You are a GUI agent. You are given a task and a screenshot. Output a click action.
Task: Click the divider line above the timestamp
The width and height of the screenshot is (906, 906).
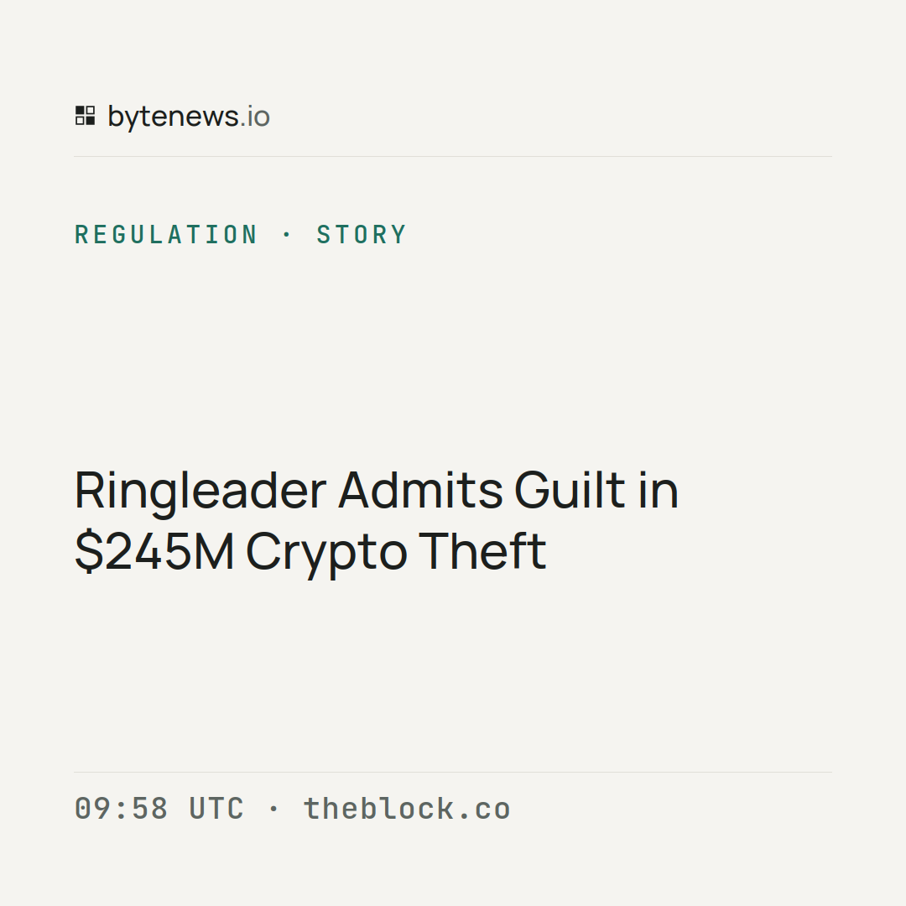click(x=453, y=772)
